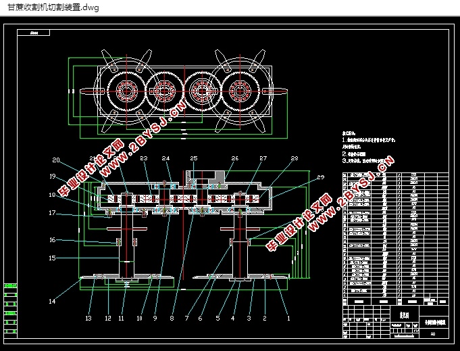
Task: Click part callout number 15
Action: pos(52,258)
